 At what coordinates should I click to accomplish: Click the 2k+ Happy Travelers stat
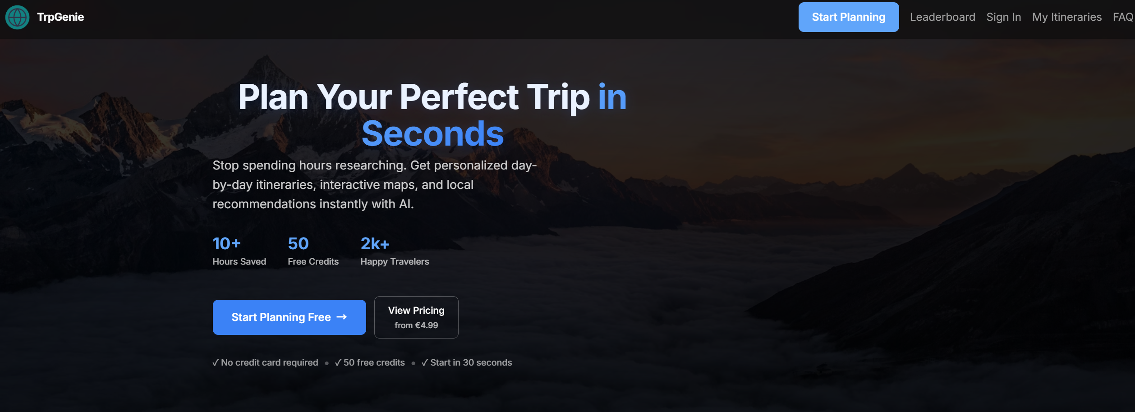point(395,251)
